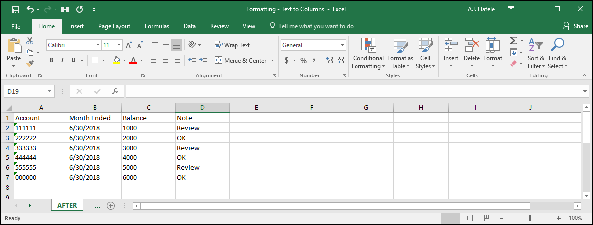Click the Middle Align icon

tap(165, 45)
